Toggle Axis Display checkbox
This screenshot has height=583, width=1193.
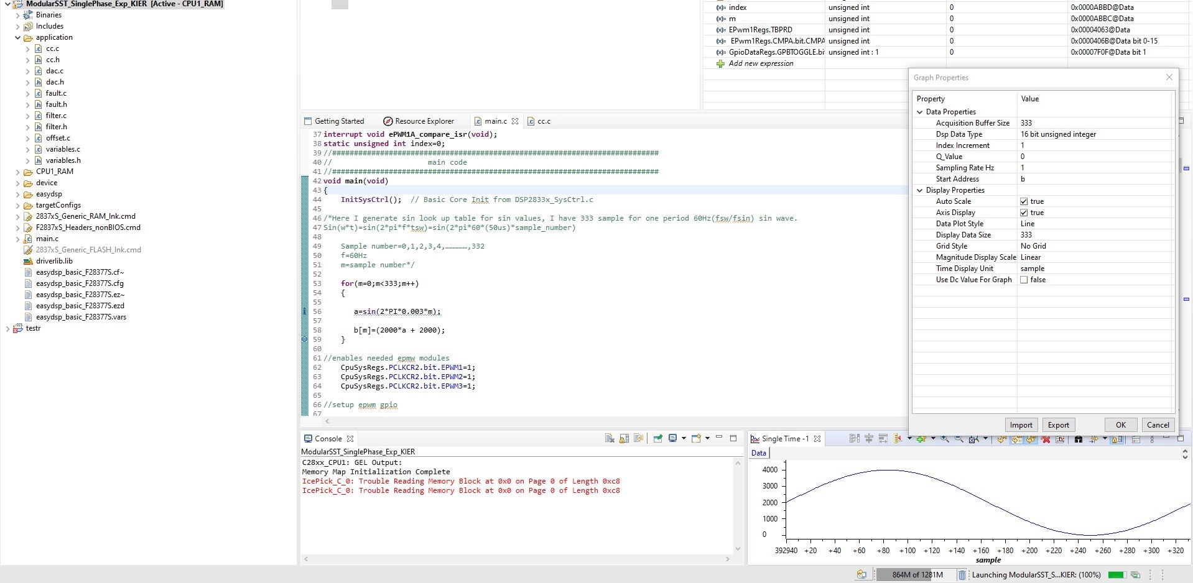click(1024, 213)
